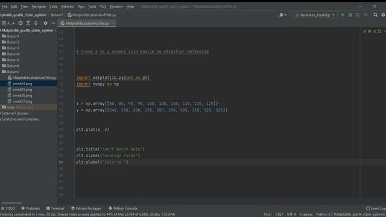Open the user account icon menu

283,15
